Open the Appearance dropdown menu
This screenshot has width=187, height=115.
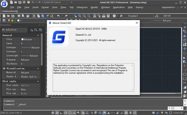click(169, 7)
